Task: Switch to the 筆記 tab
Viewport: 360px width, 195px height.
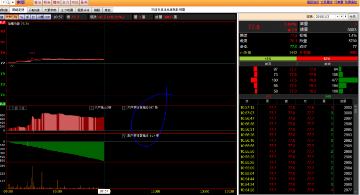Action: pos(108,10)
